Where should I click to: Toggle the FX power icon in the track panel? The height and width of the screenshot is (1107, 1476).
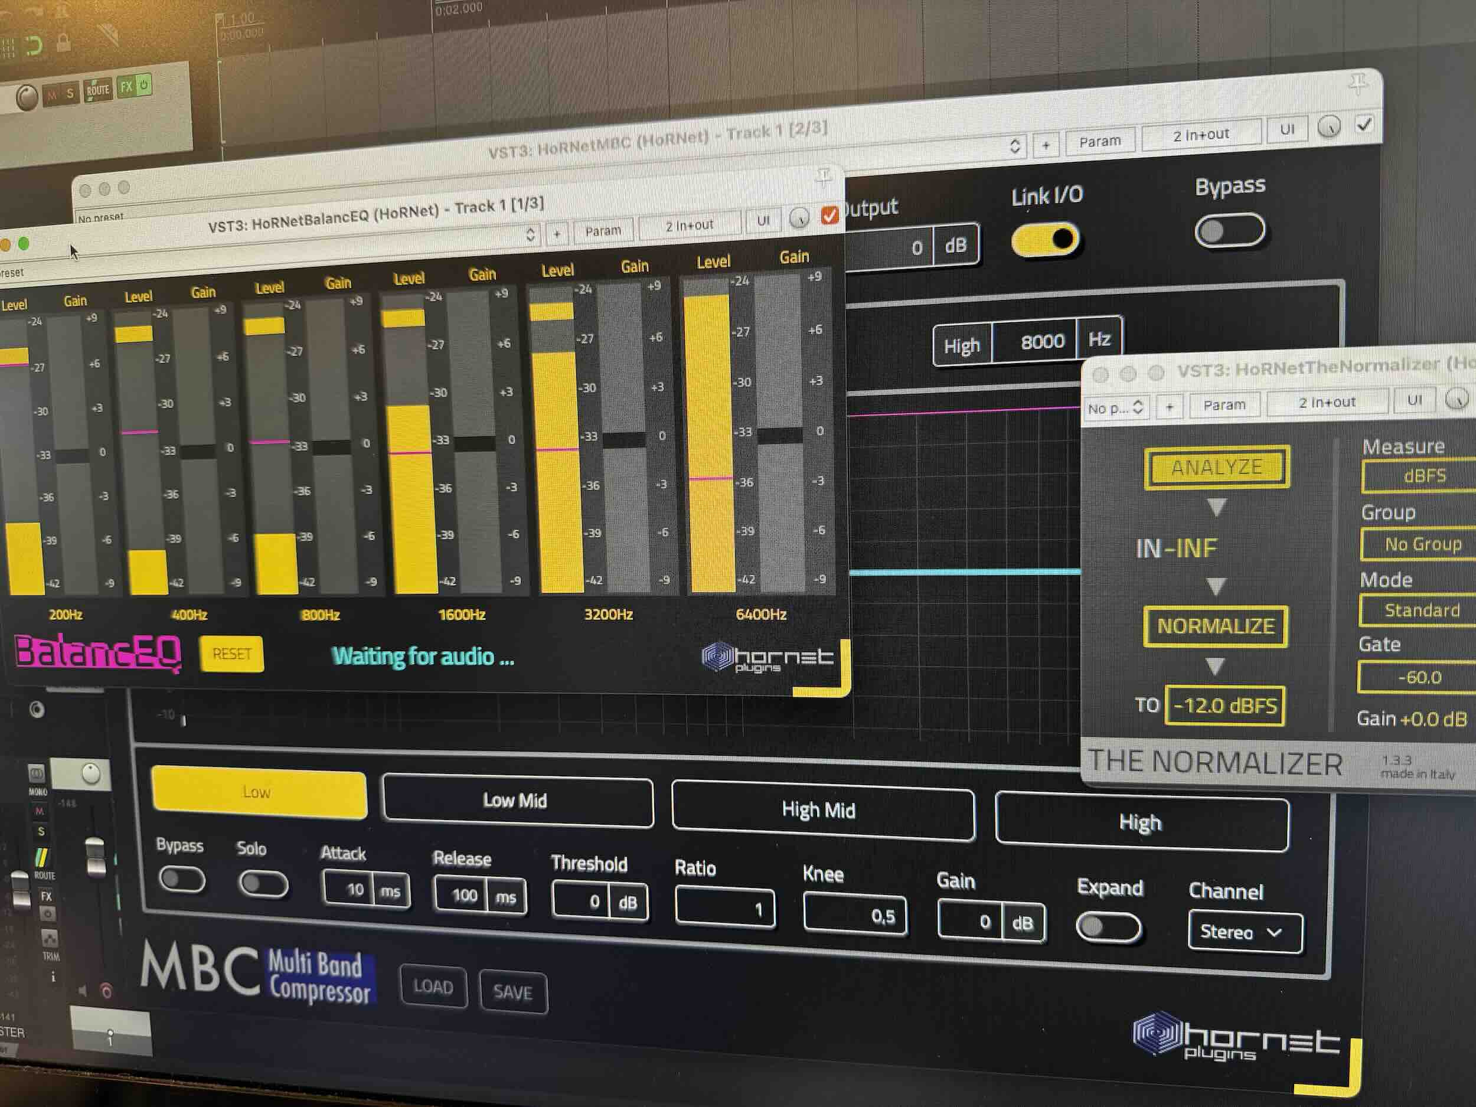145,84
